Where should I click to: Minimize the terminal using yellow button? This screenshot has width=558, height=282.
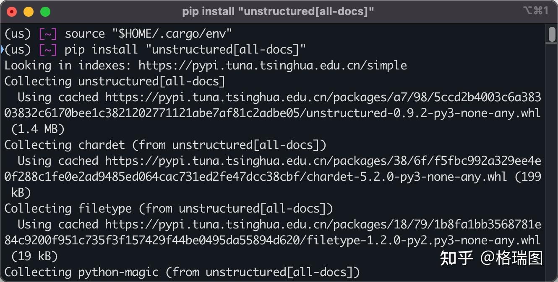29,12
